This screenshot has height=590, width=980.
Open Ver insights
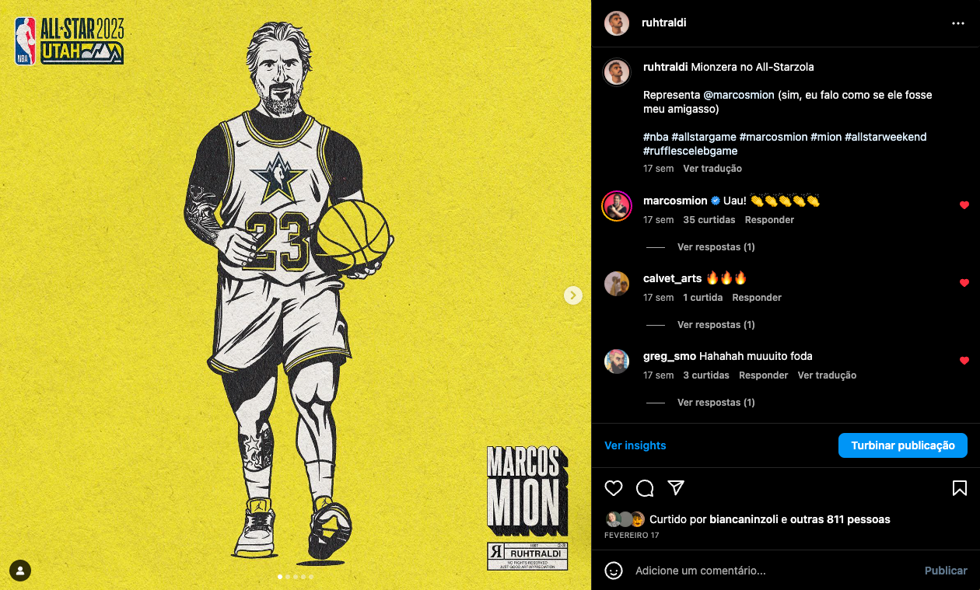(635, 445)
